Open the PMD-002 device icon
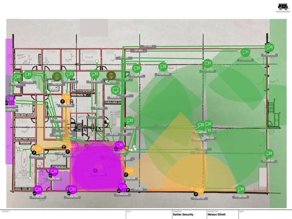The width and height of the screenshot is (292, 219). [111, 76]
